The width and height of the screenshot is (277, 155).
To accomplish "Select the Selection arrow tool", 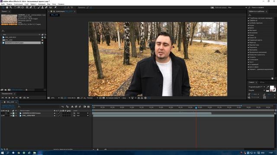I will point(3,8).
